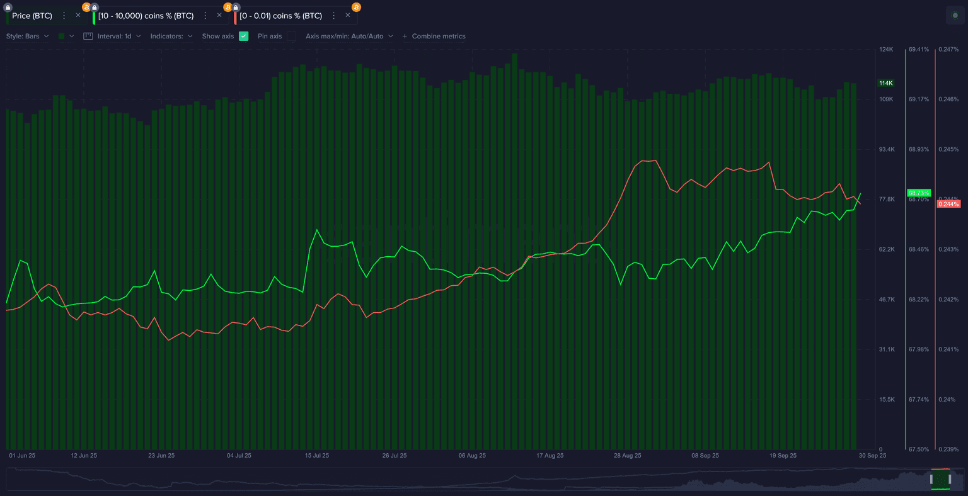Click the Combine metrics button
The image size is (968, 496).
(434, 37)
